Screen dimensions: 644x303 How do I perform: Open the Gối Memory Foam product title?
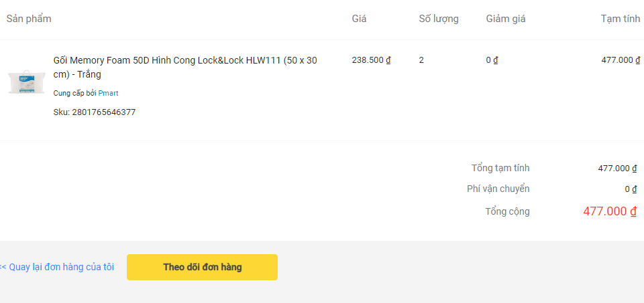tap(185, 67)
